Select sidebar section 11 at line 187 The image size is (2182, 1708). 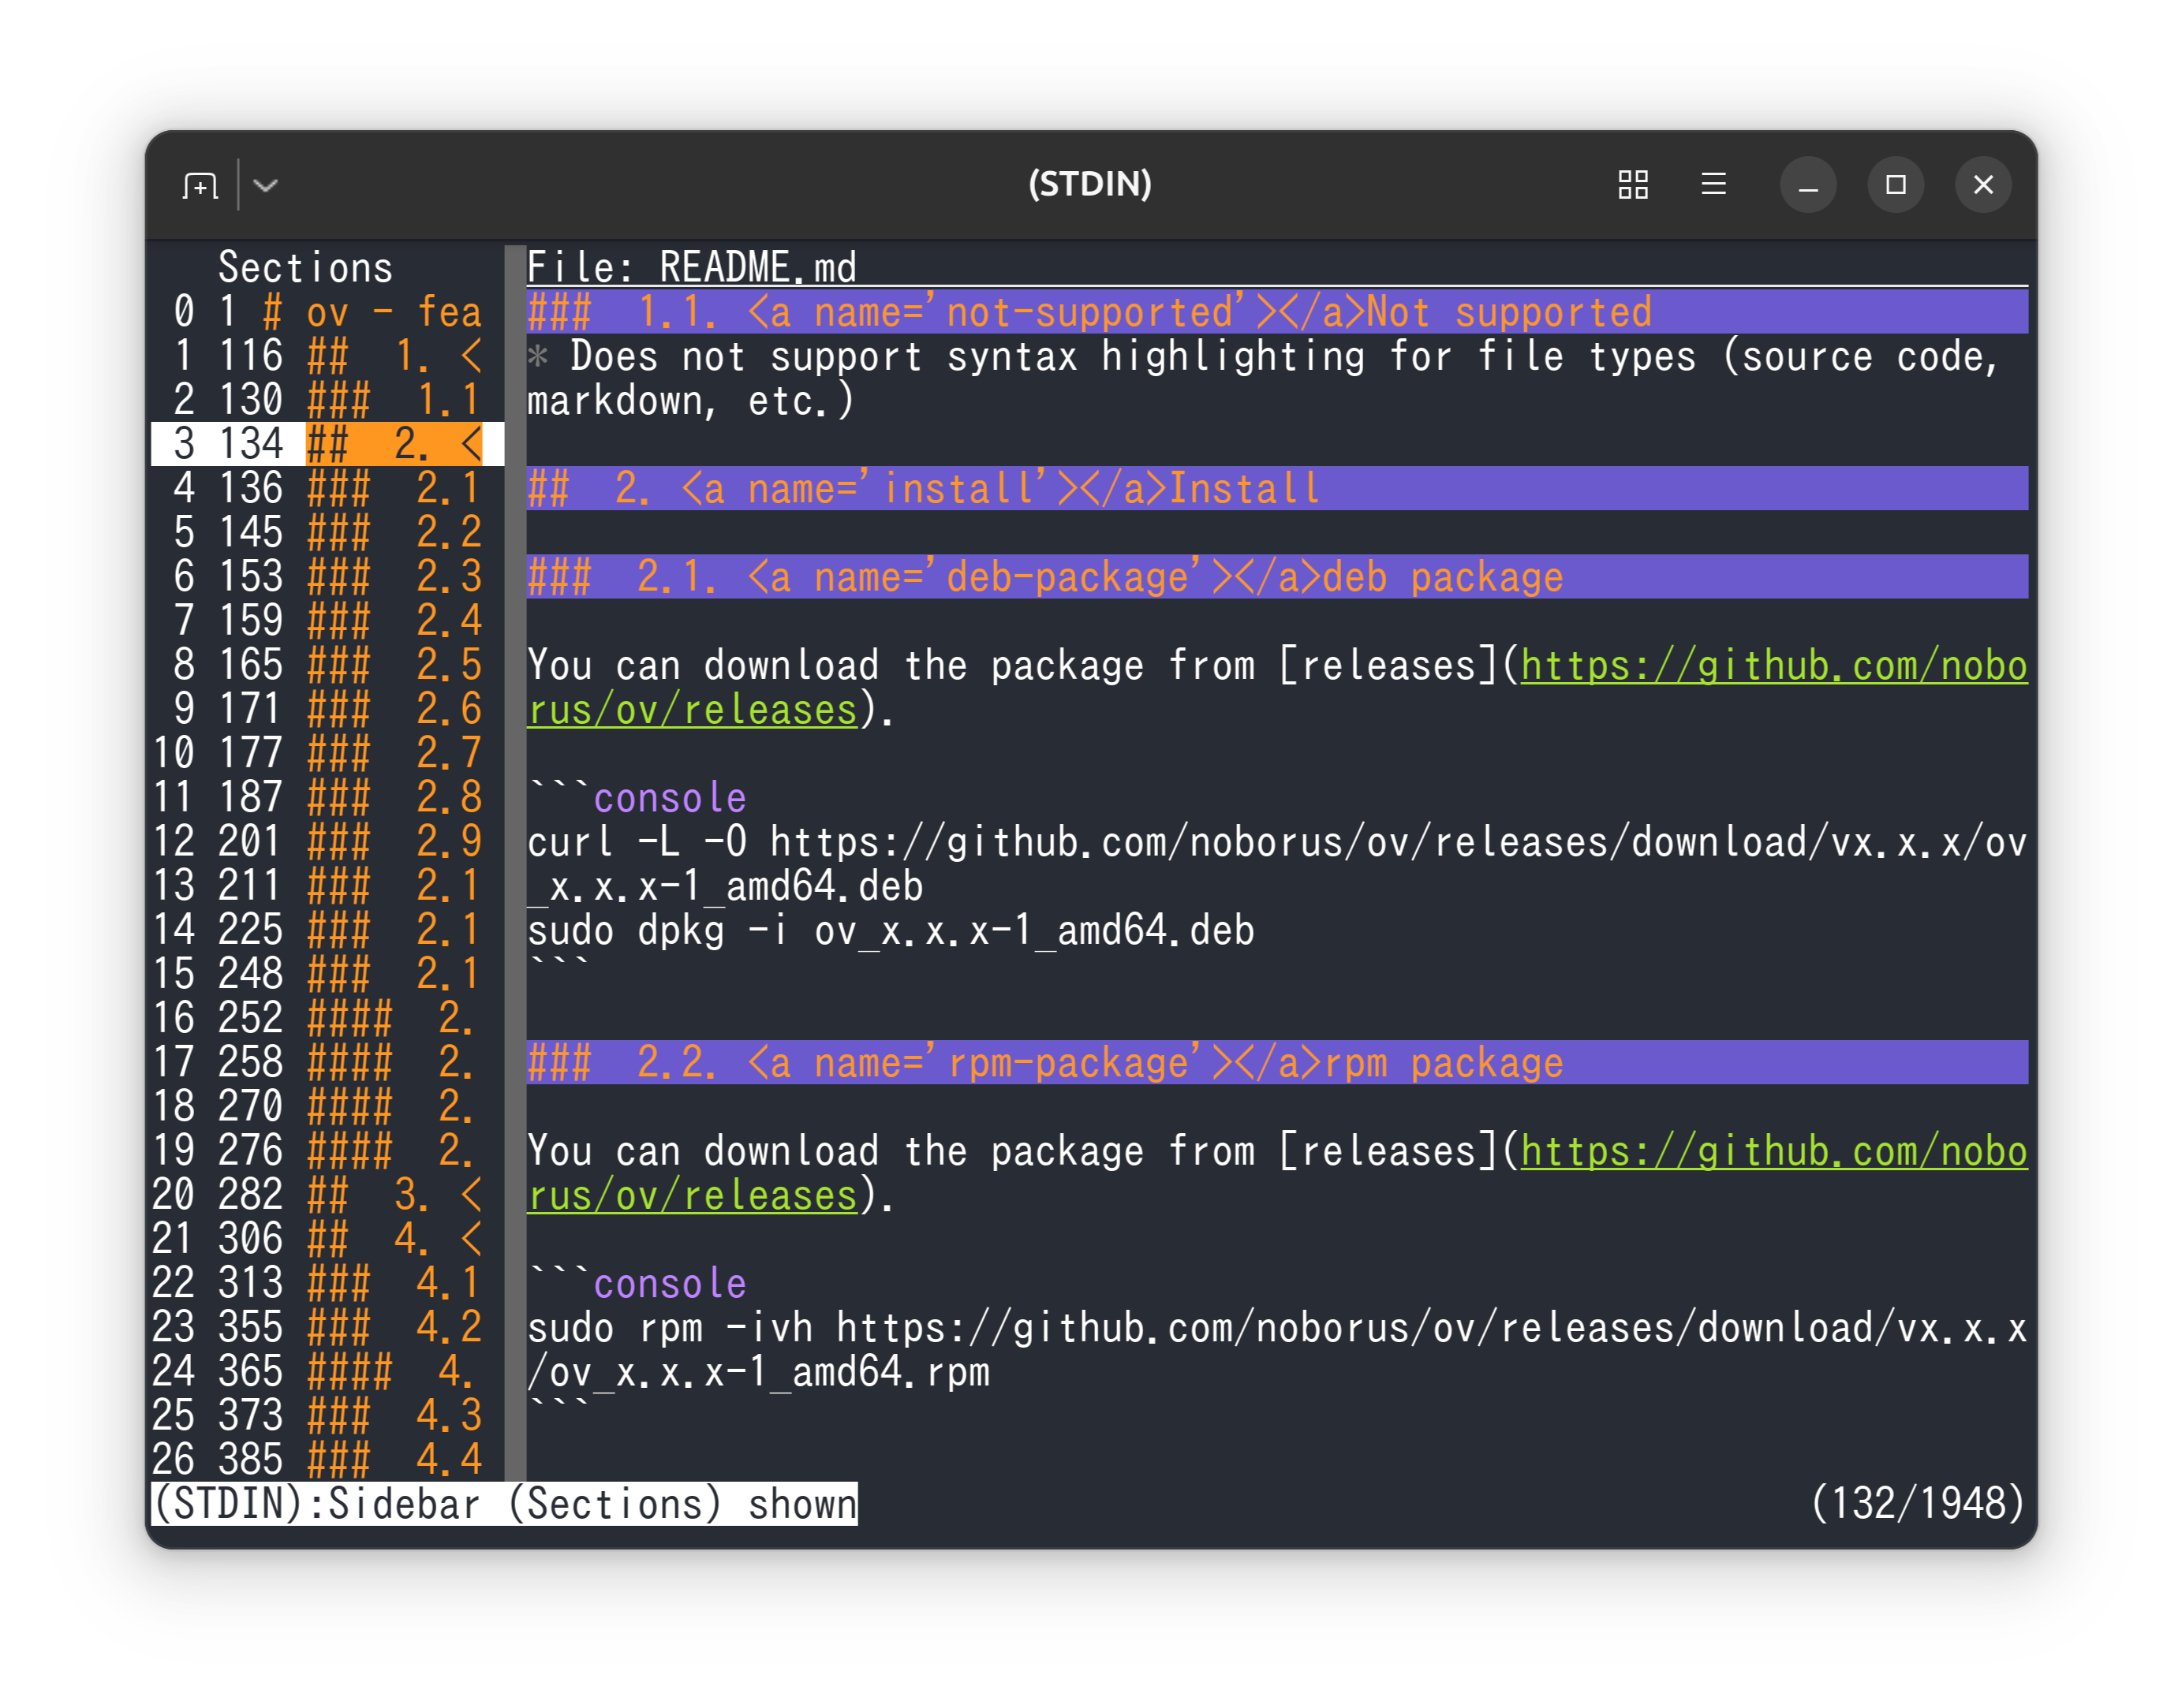pyautogui.click(x=327, y=797)
